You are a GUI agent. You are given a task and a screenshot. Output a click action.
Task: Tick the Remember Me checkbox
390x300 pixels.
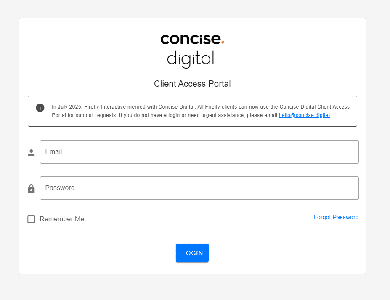point(31,219)
